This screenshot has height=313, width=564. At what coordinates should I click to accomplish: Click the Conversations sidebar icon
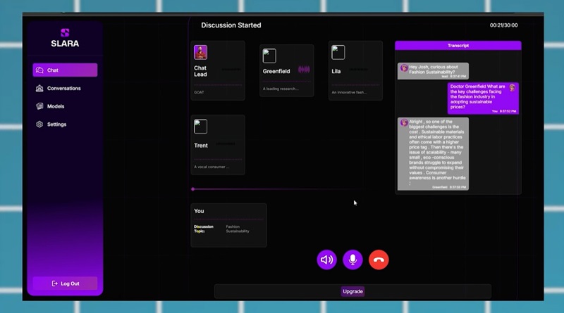[40, 89]
